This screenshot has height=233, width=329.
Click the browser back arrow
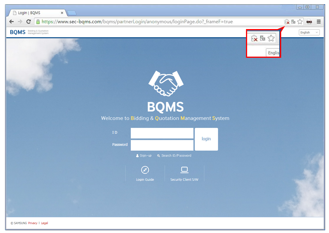[x=11, y=22]
